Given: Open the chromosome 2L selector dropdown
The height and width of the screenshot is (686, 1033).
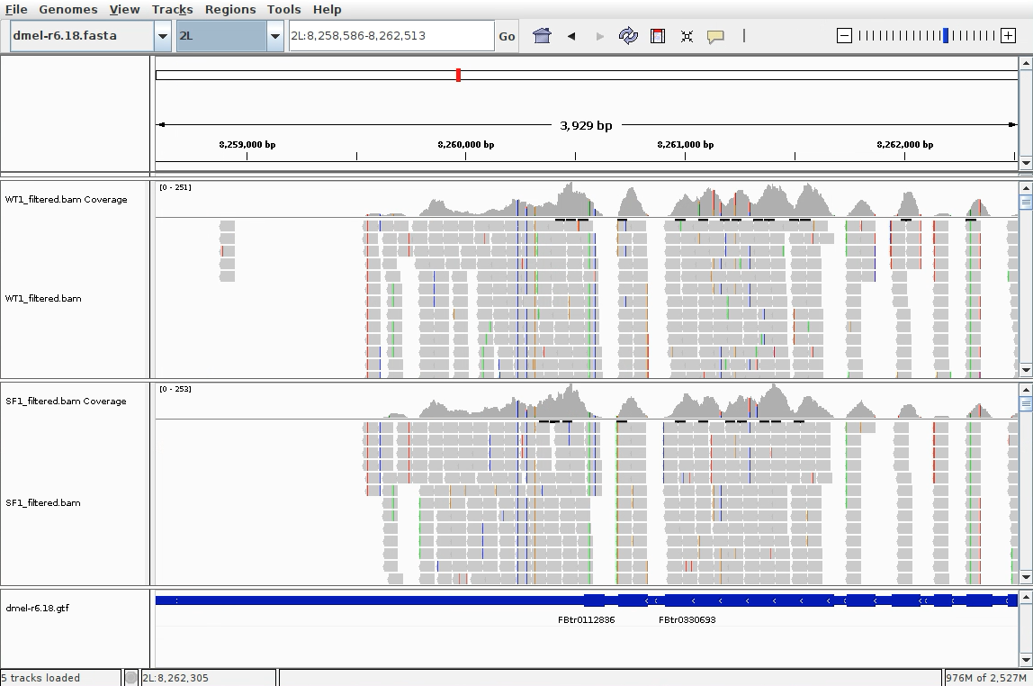Looking at the screenshot, I should [x=275, y=36].
